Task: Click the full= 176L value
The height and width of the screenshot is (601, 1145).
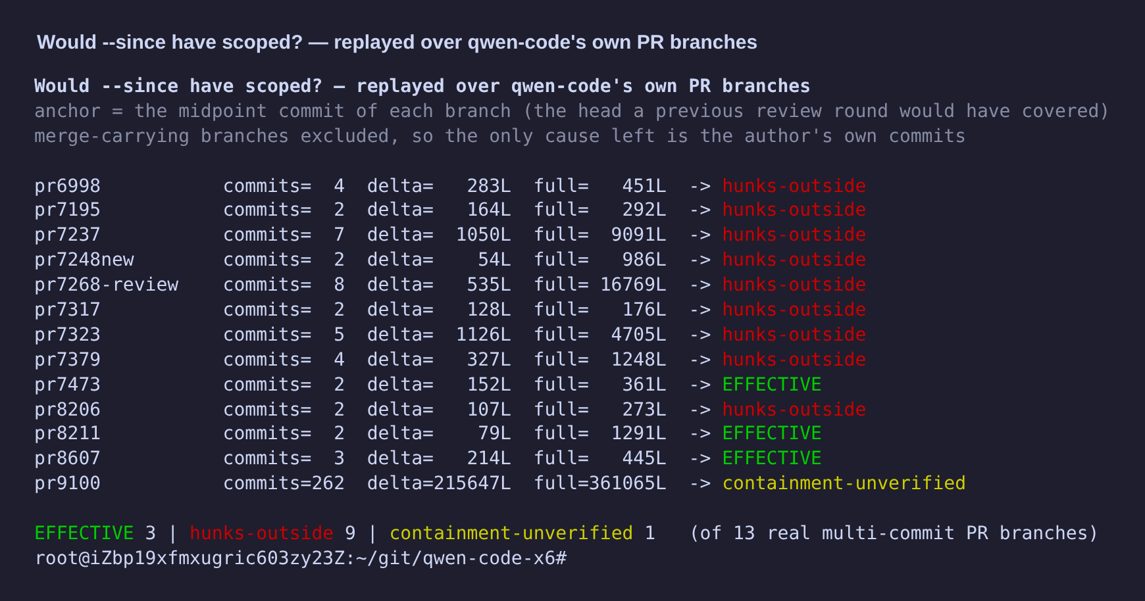Action: (x=600, y=310)
